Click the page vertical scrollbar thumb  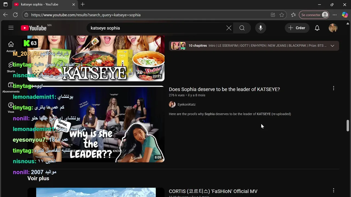pos(348,126)
